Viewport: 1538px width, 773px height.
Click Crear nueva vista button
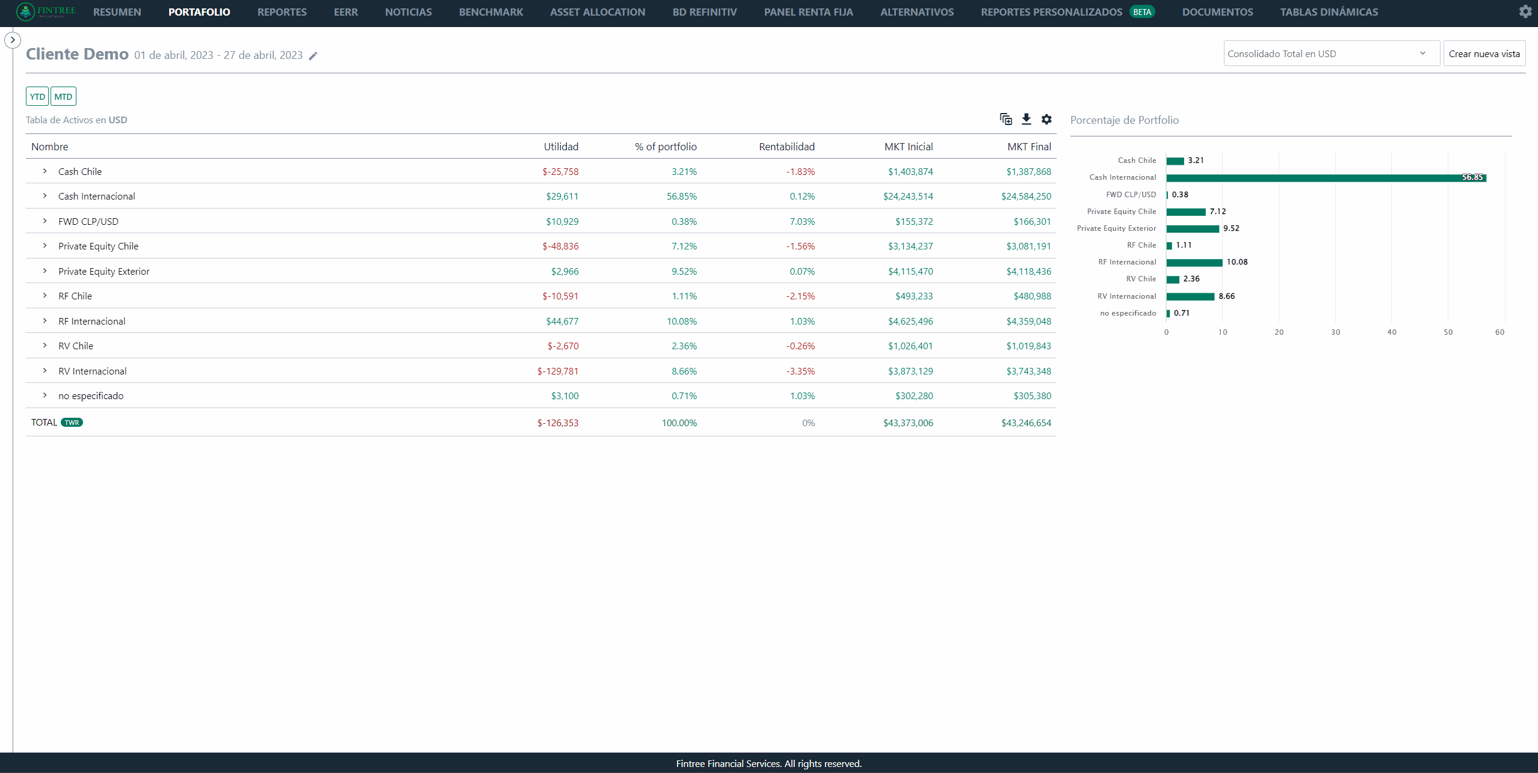[1484, 53]
